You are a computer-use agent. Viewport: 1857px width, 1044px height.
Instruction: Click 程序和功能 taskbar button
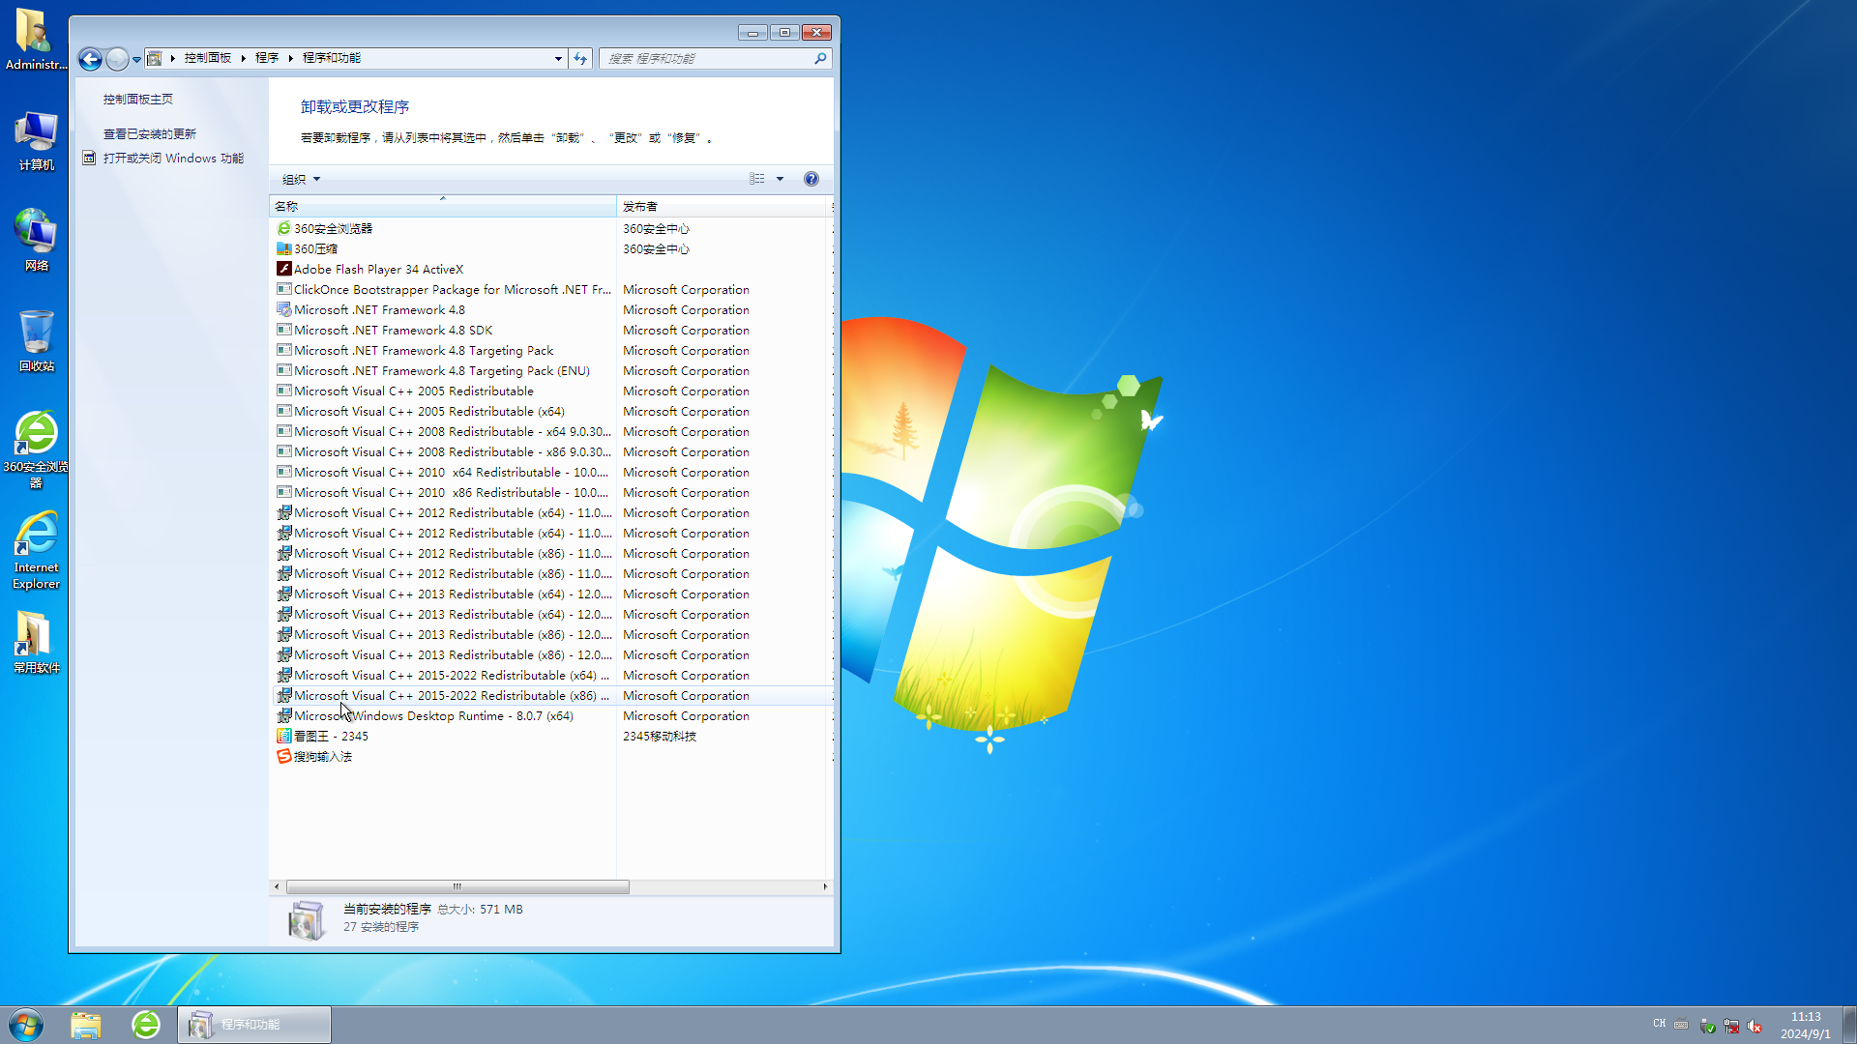pos(254,1025)
